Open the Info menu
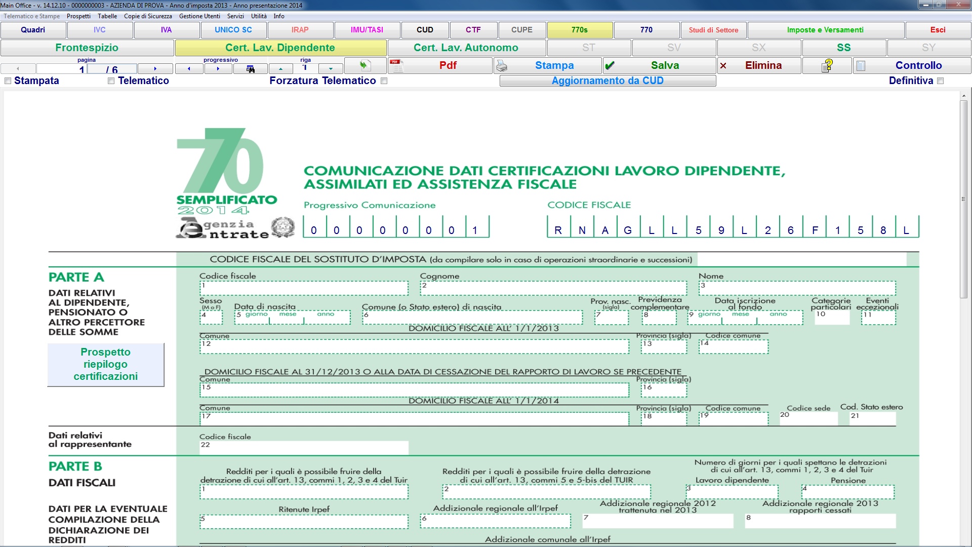This screenshot has height=547, width=972. 279,16
